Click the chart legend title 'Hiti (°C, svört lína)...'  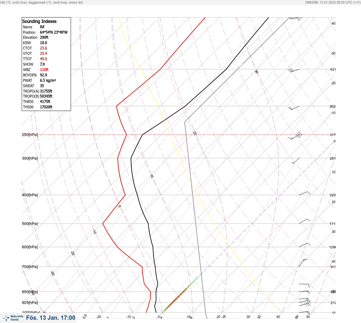click(x=42, y=2)
